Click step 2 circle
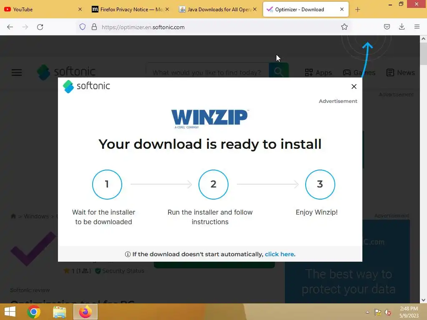Image resolution: width=427 pixels, height=320 pixels. (213, 185)
